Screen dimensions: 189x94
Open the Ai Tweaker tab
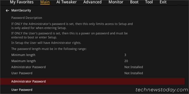(x=67, y=2)
